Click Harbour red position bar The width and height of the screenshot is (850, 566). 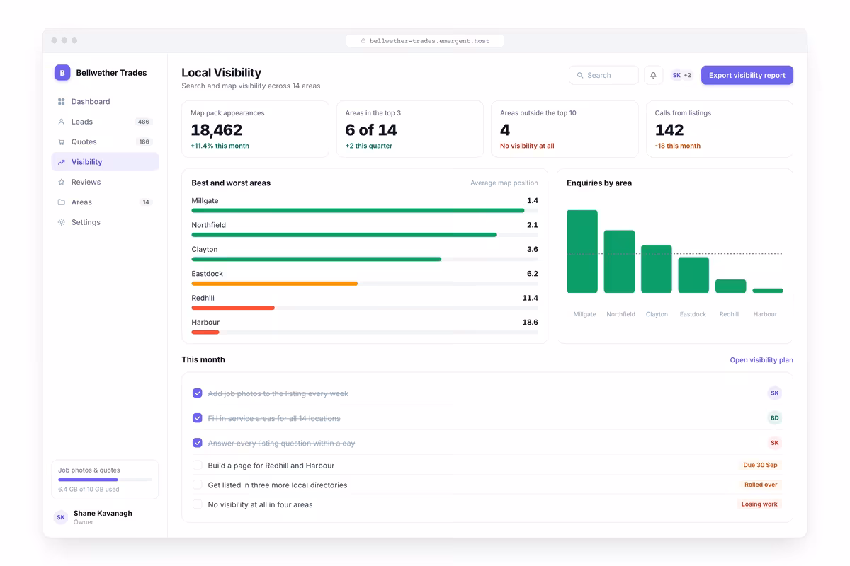(x=205, y=332)
